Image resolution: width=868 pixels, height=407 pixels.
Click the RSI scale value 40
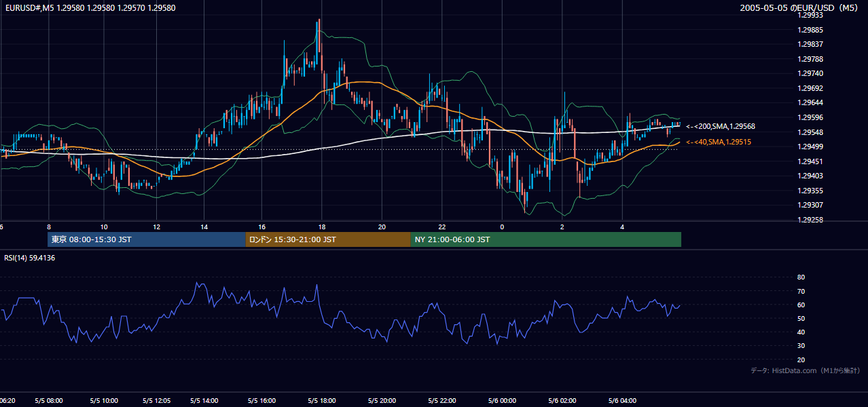801,332
